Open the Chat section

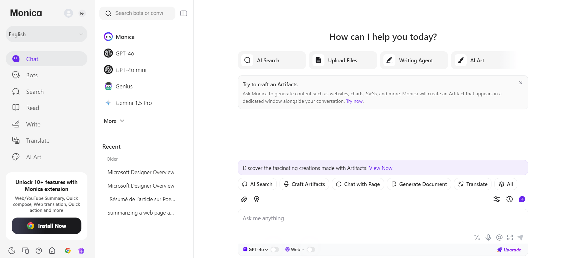click(46, 59)
